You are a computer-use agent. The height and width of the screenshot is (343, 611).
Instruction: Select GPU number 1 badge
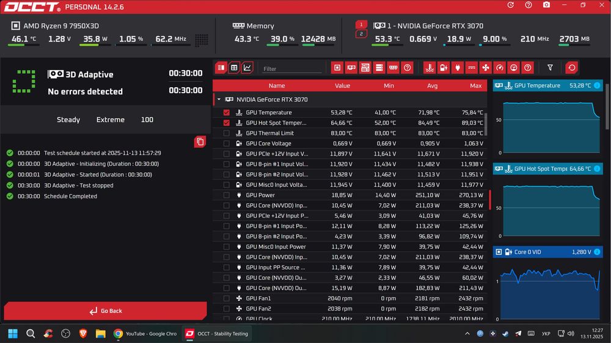click(x=361, y=24)
